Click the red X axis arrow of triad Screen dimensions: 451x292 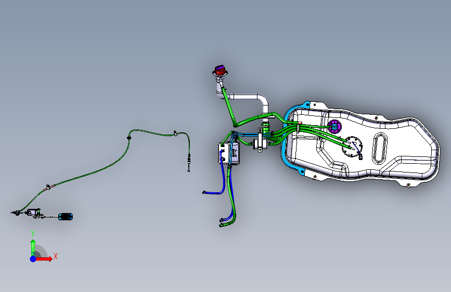point(44,259)
